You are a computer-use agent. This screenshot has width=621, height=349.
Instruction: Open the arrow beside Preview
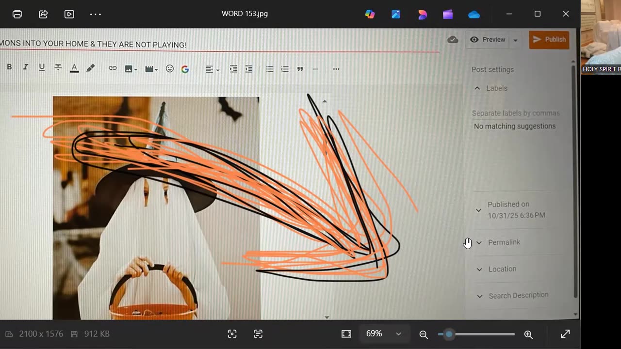(x=515, y=40)
